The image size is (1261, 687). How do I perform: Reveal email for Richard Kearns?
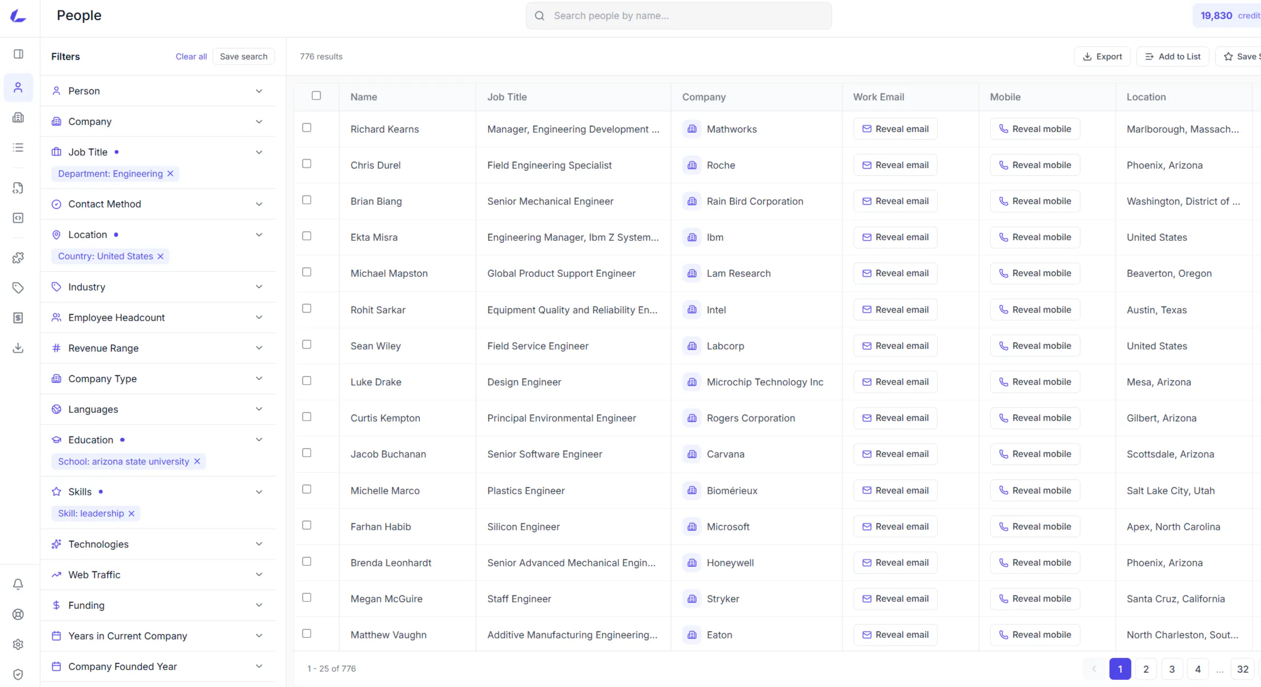pyautogui.click(x=896, y=129)
